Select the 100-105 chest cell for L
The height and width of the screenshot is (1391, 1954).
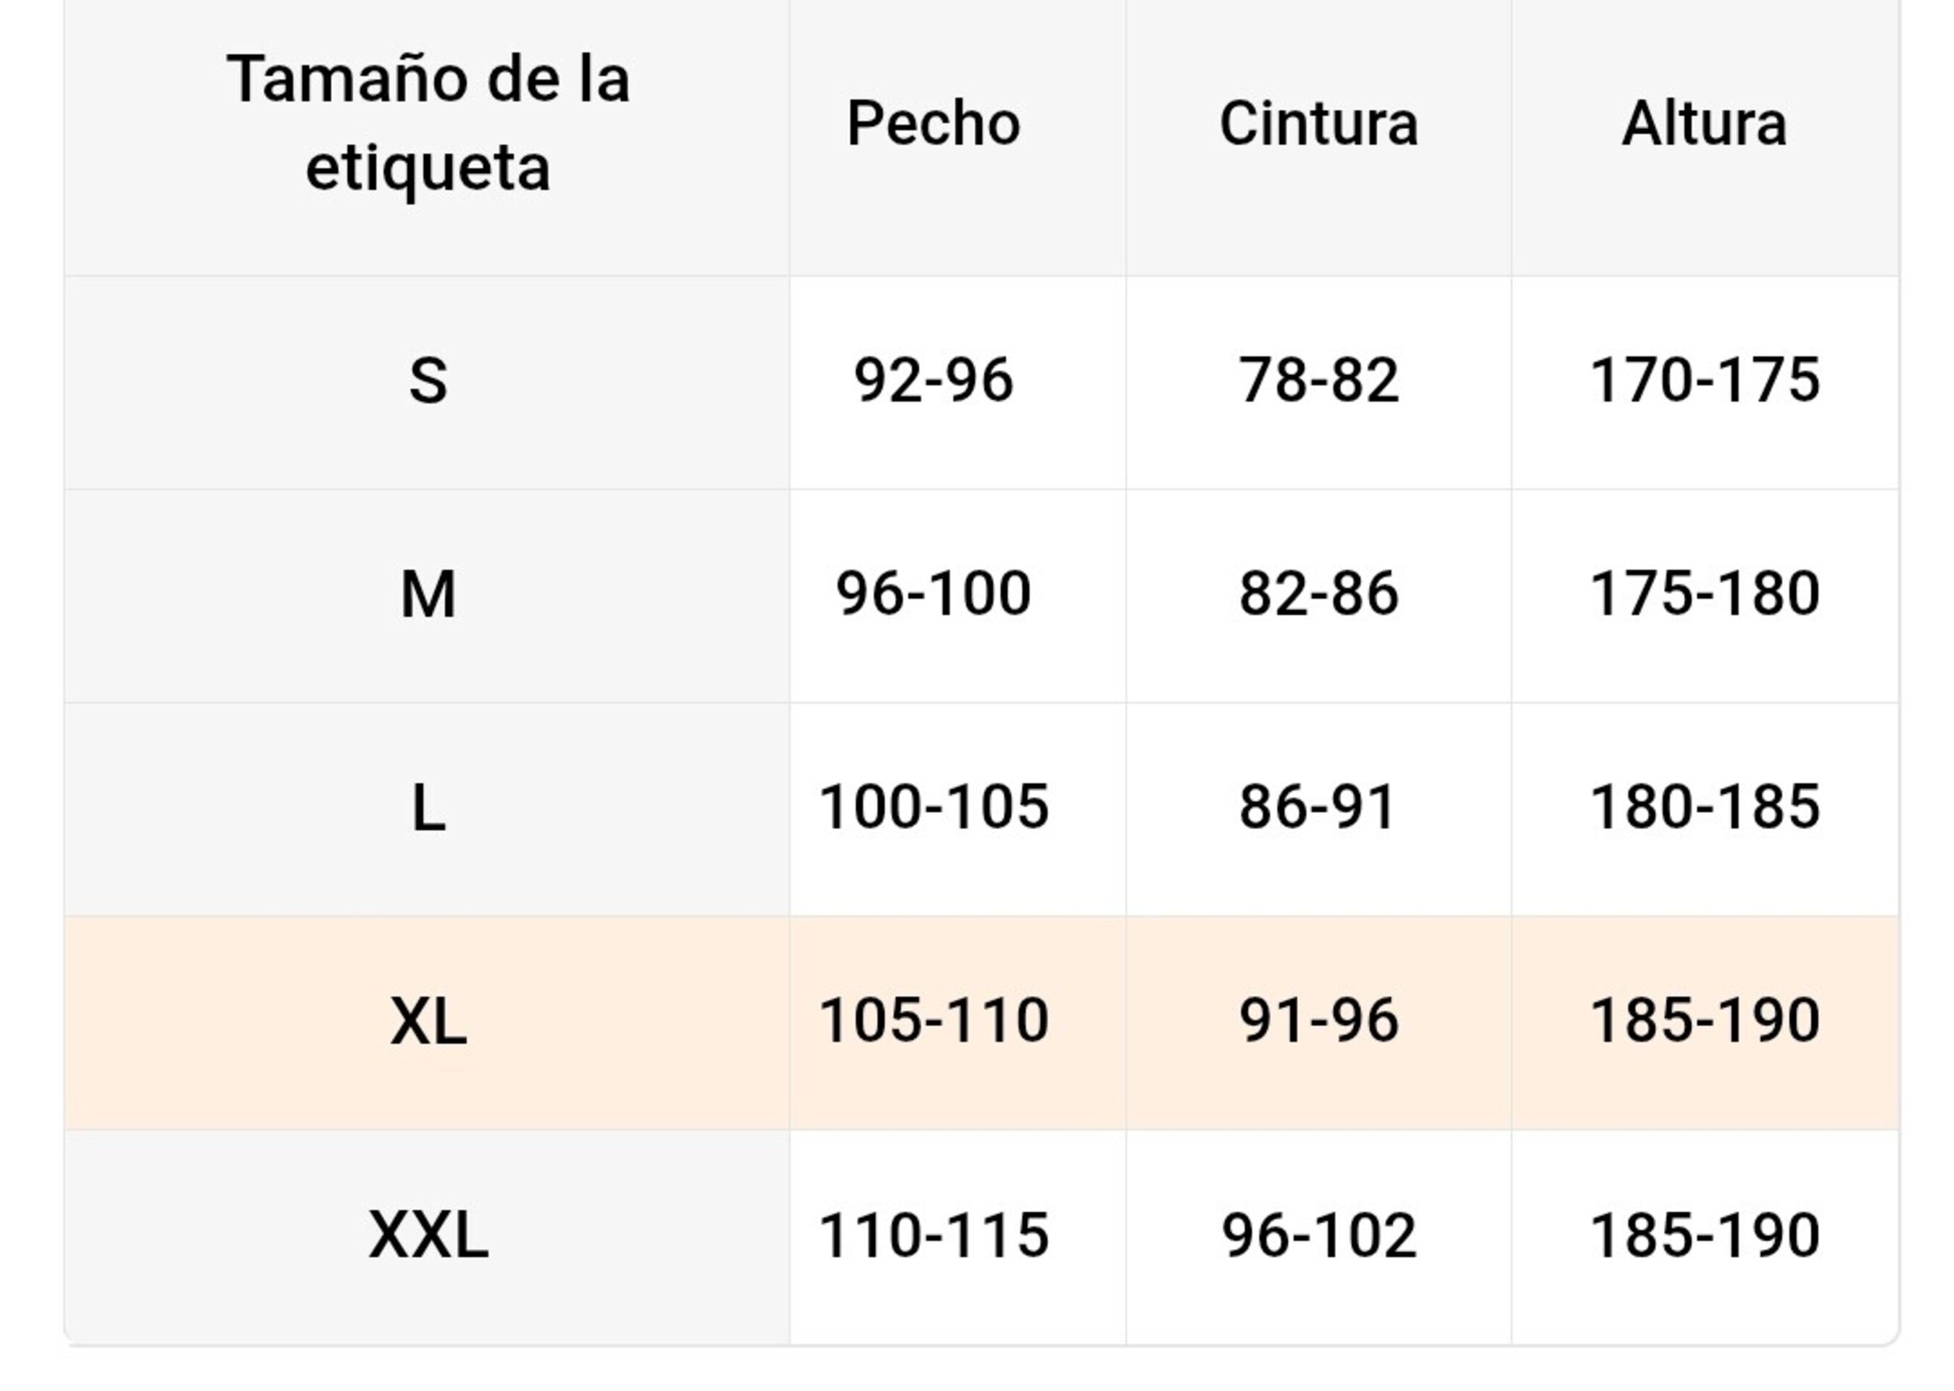(933, 807)
